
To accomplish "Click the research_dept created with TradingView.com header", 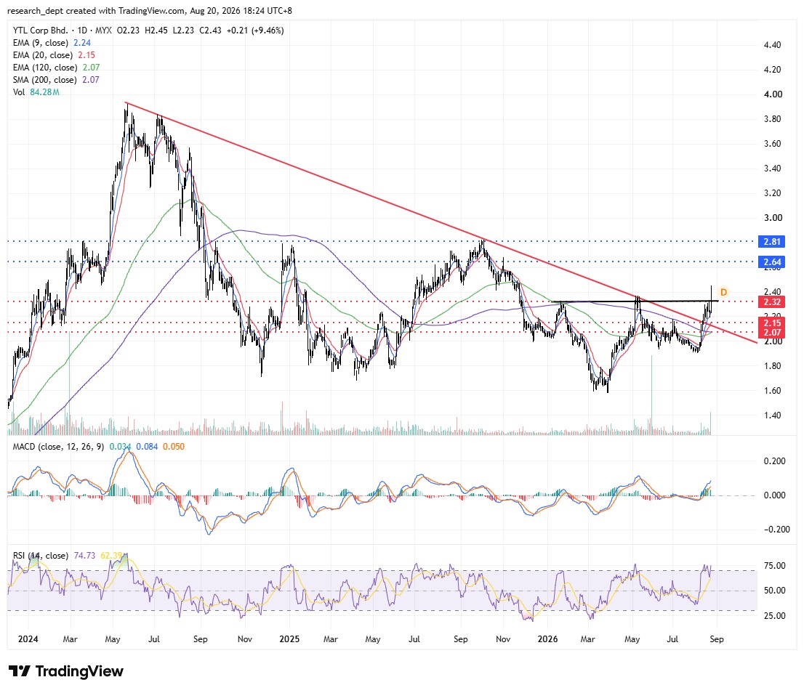I will click(x=150, y=10).
